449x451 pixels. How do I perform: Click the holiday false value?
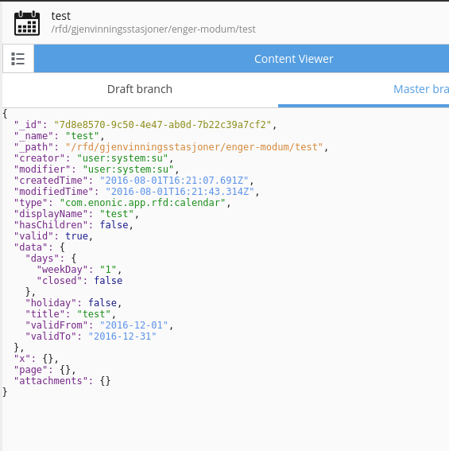[x=103, y=303]
